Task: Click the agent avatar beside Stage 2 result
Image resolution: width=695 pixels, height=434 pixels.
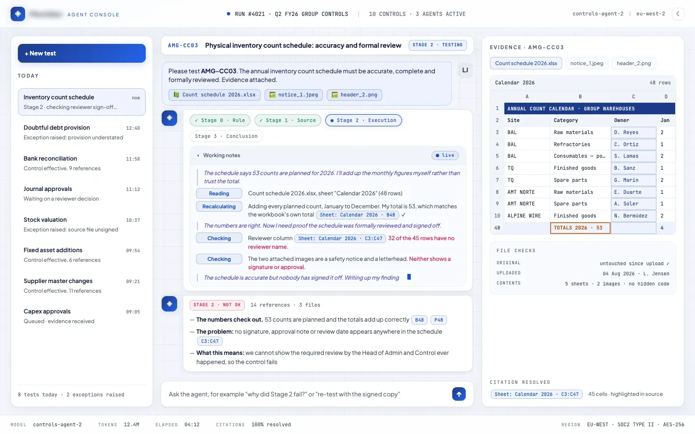Action: tap(169, 303)
